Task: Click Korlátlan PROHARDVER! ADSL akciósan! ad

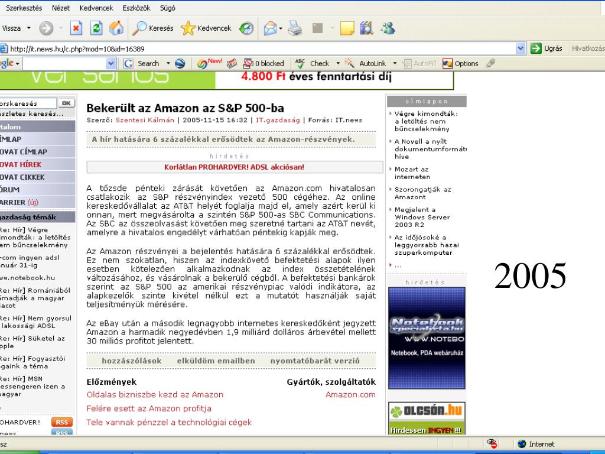Action: [x=235, y=167]
